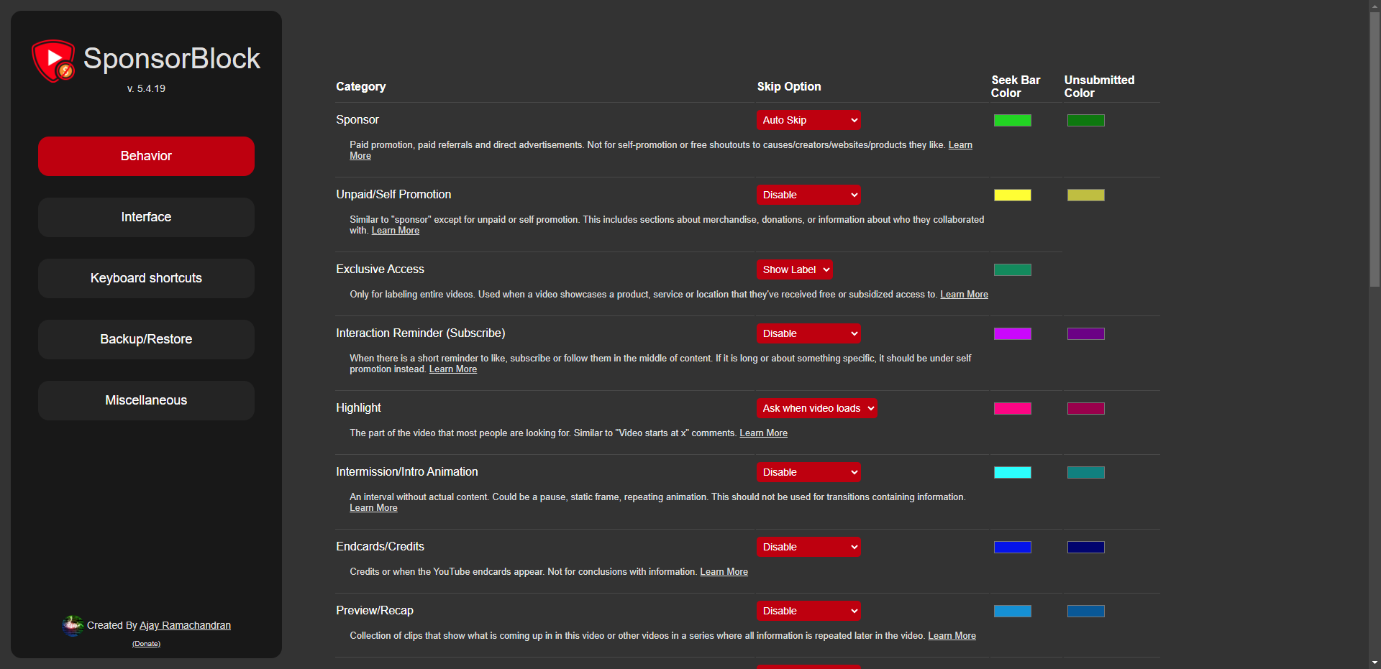Change Preview/Recap unsubmitted color

pyautogui.click(x=1086, y=612)
